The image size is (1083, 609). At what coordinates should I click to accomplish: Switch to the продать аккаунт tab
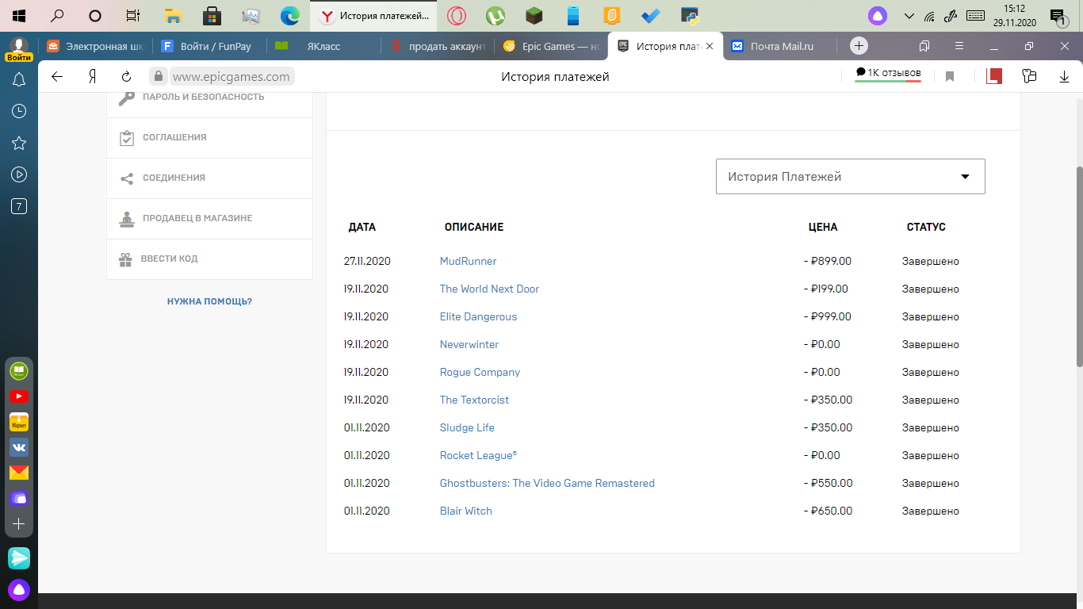[438, 46]
